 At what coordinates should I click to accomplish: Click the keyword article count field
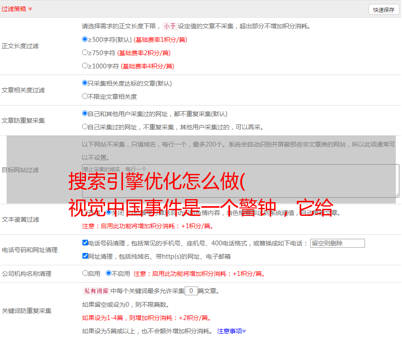[191, 291]
